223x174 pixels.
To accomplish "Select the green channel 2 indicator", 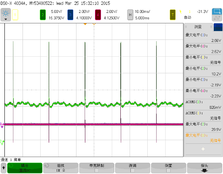I will click(x=43, y=14).
